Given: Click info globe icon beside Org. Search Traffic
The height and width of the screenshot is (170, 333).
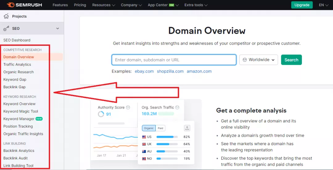Looking at the screenshot, I should coord(177,107).
